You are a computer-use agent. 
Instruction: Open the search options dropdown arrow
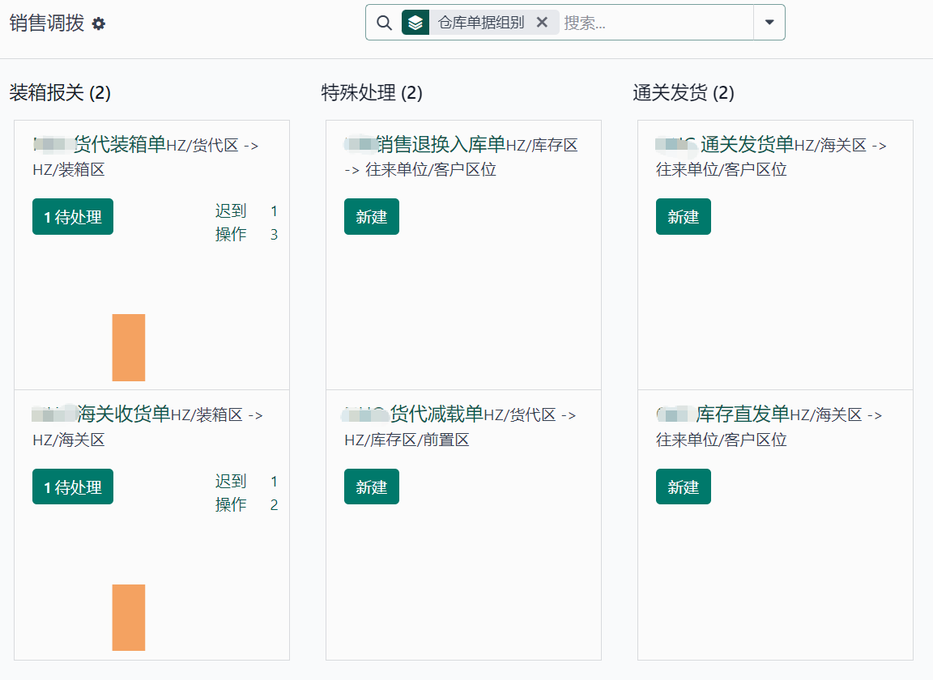[768, 22]
